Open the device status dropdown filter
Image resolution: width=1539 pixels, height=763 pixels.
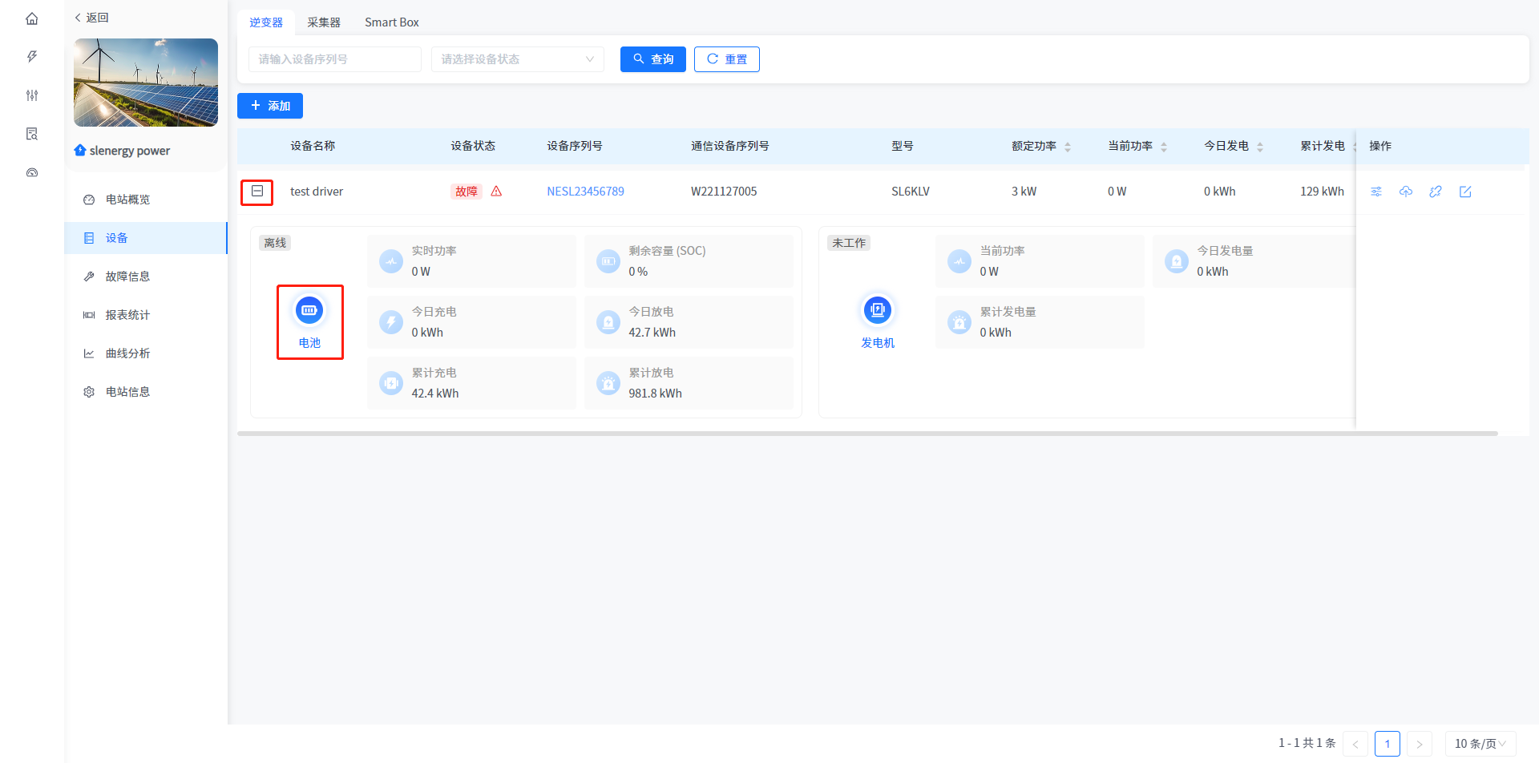[x=517, y=59]
